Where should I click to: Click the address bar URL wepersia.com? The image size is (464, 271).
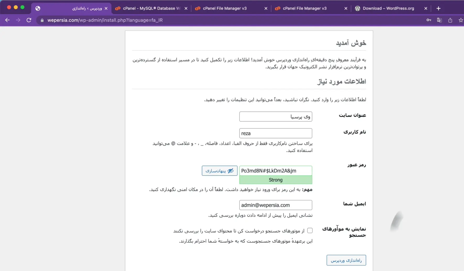tap(105, 20)
